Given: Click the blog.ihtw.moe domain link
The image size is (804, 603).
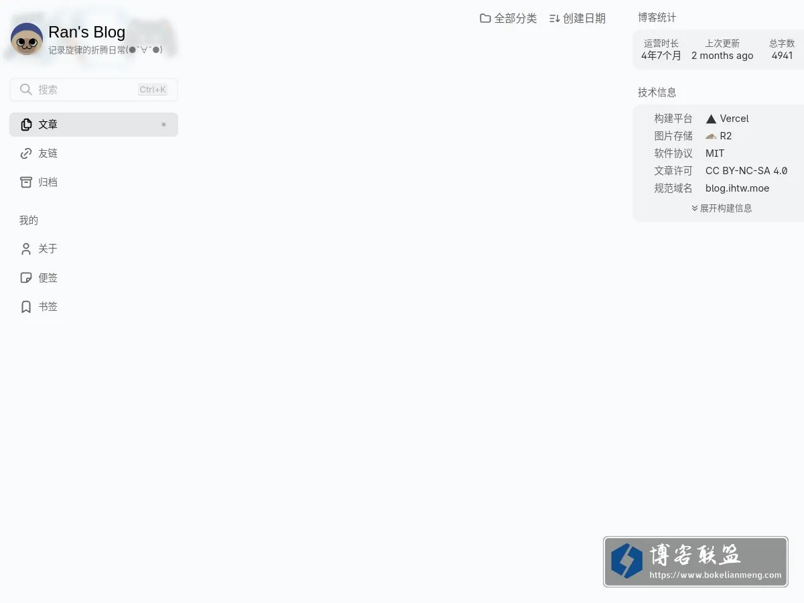Looking at the screenshot, I should (737, 188).
